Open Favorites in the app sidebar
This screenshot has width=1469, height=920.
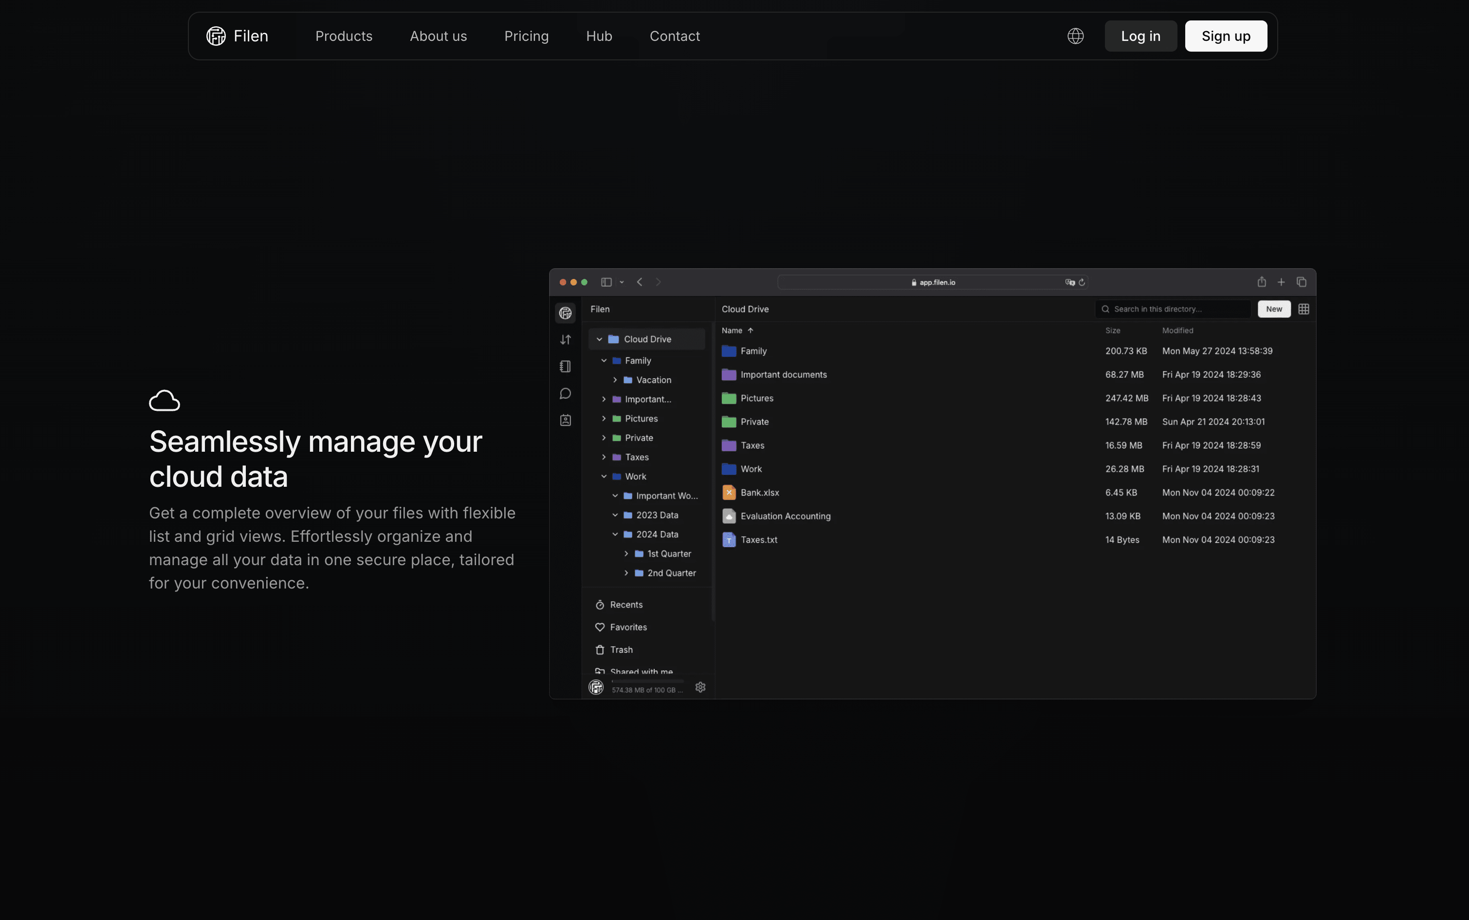coord(621,627)
